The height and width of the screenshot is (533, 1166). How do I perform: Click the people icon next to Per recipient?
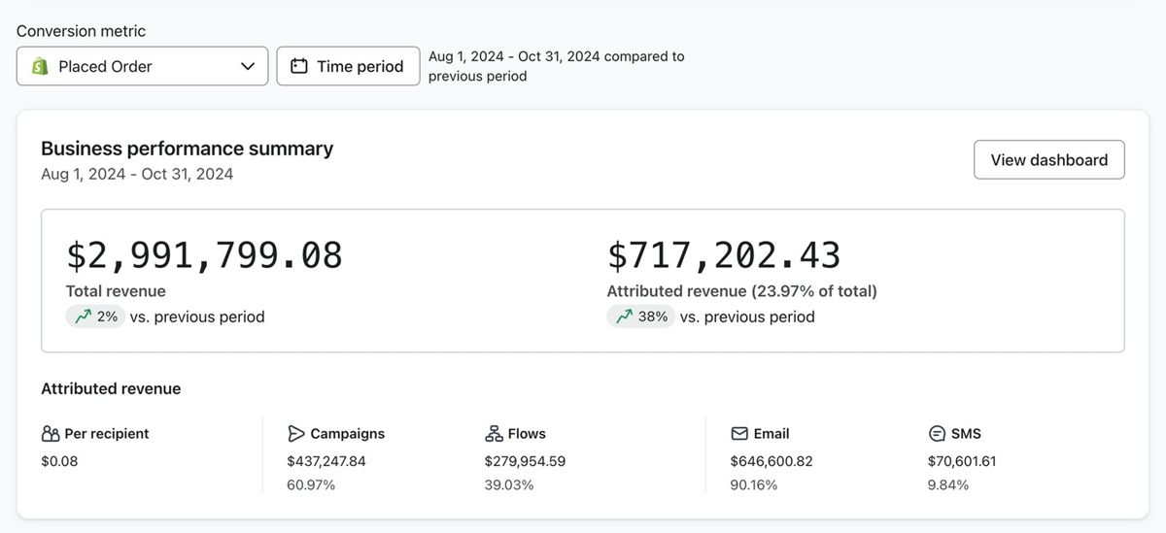(51, 434)
